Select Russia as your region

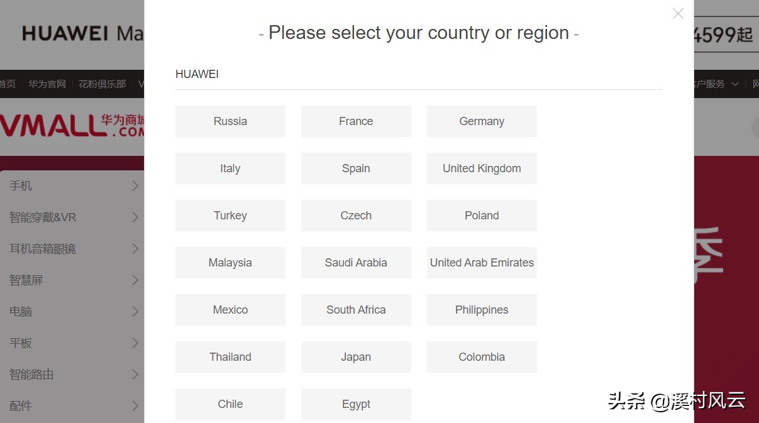click(230, 121)
